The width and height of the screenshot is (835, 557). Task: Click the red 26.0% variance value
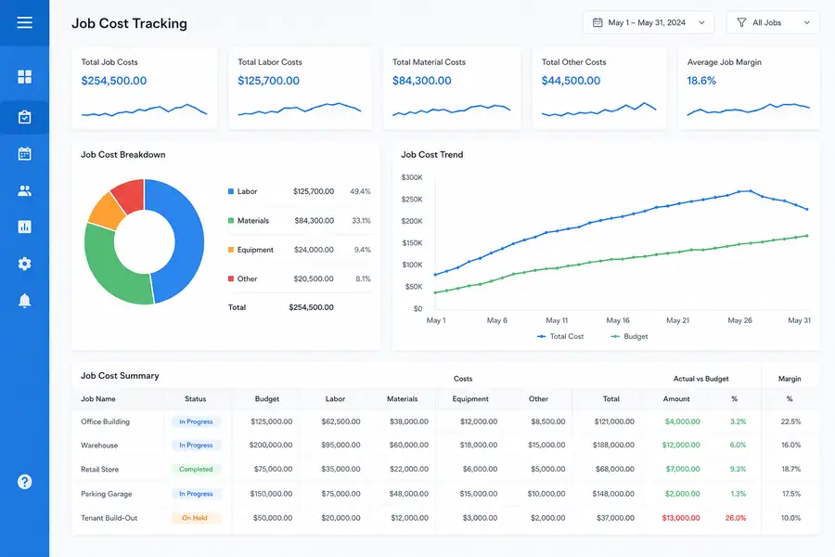point(736,518)
